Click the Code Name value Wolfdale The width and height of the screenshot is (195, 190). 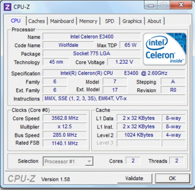coord(68,45)
